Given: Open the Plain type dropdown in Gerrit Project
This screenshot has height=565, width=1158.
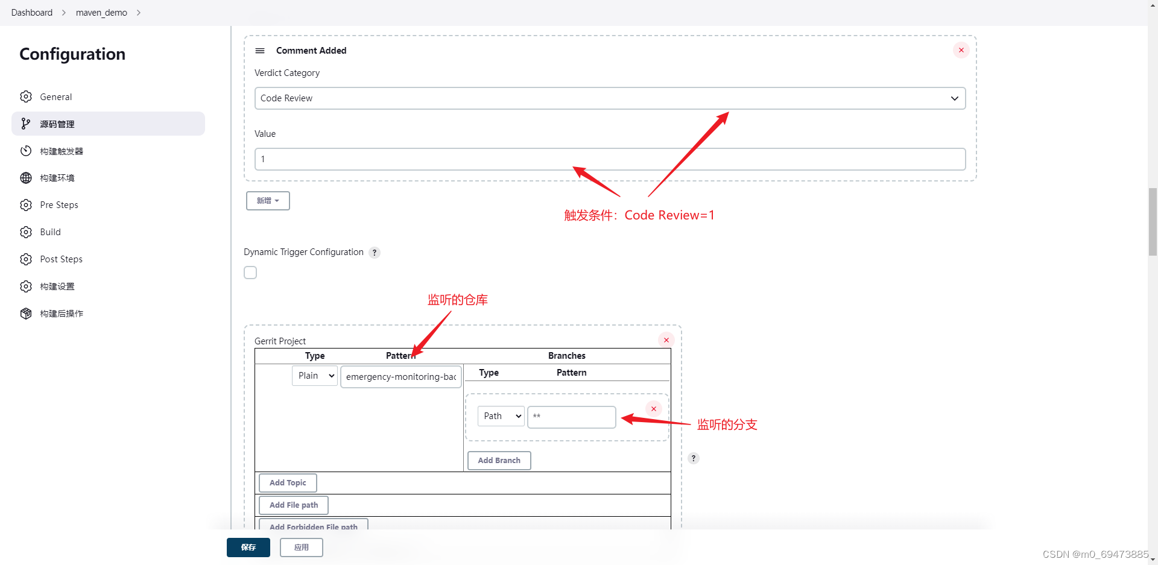Looking at the screenshot, I should (314, 375).
